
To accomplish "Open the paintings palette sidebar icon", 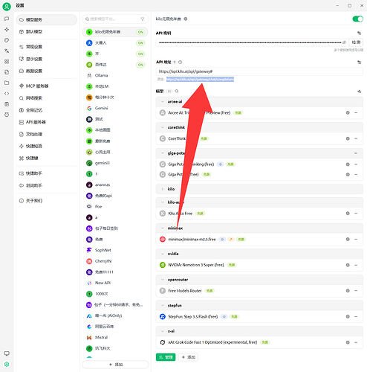I will 7,40.
